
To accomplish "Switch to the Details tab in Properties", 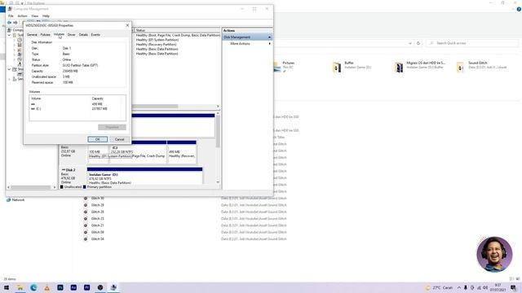I will (x=83, y=34).
